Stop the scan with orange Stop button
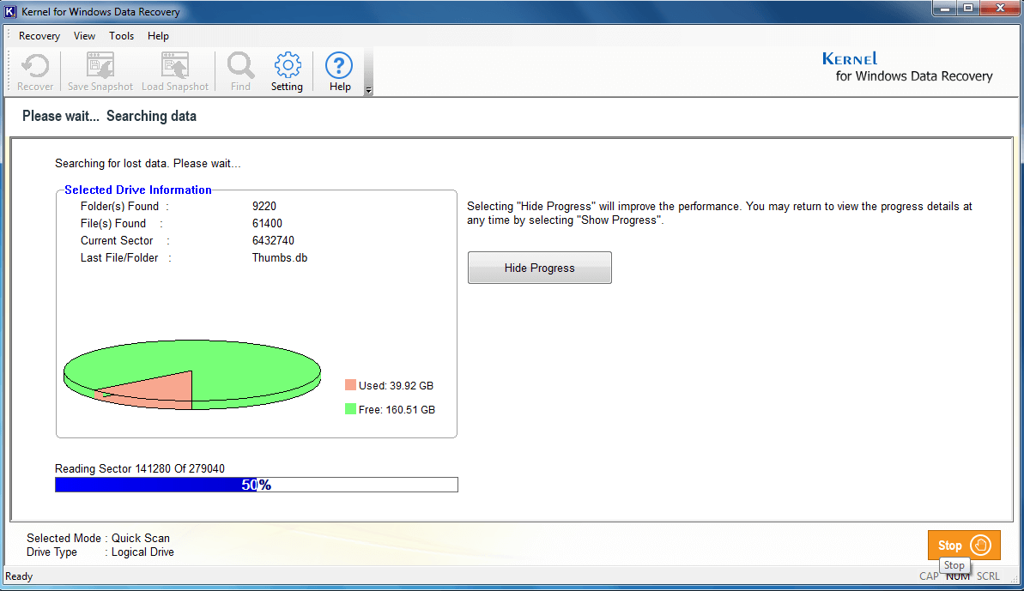 pyautogui.click(x=964, y=546)
